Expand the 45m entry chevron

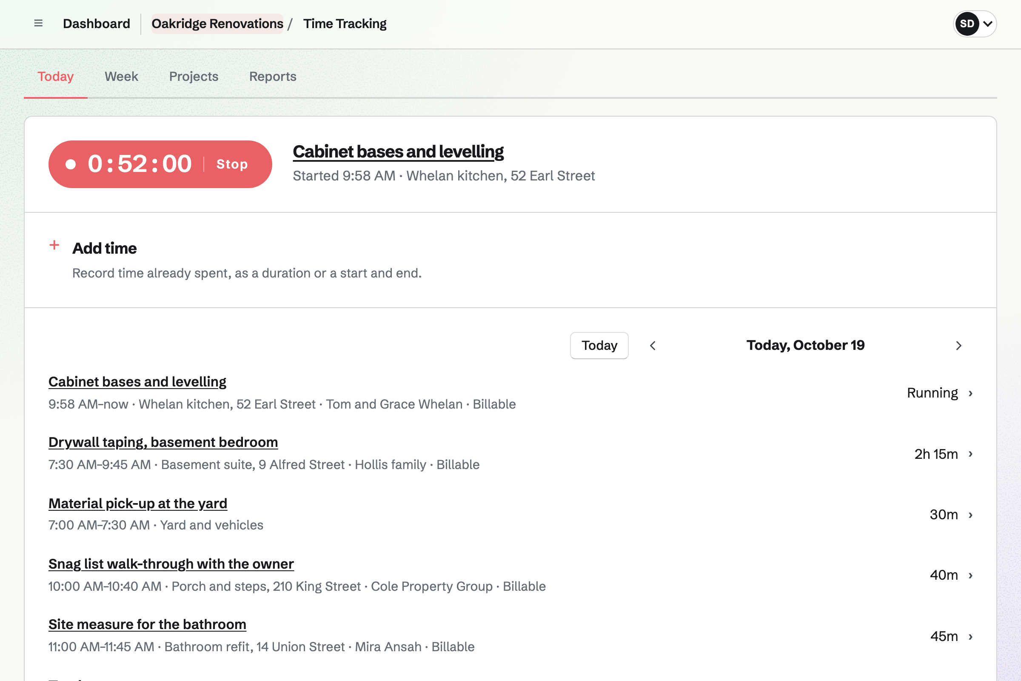click(971, 636)
